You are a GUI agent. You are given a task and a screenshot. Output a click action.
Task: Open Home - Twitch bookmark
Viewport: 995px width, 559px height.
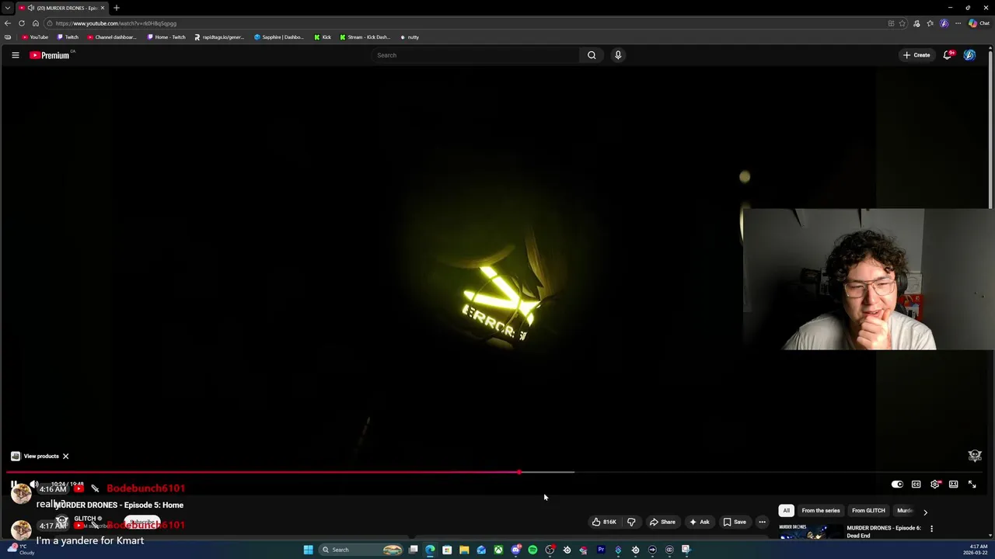(166, 37)
